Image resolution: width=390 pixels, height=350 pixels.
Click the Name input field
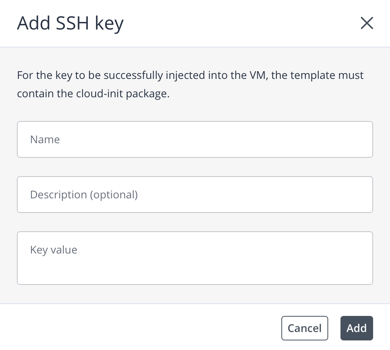pyautogui.click(x=195, y=139)
